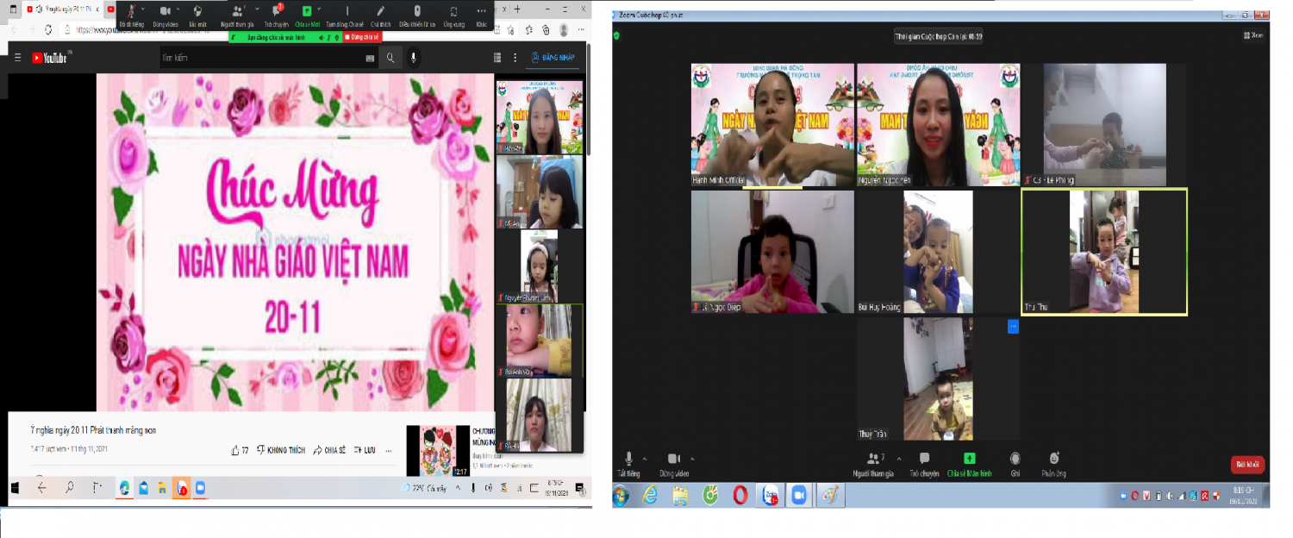Open the Opera browser from right taskbar
This screenshot has width=1293, height=538.
pyautogui.click(x=740, y=496)
